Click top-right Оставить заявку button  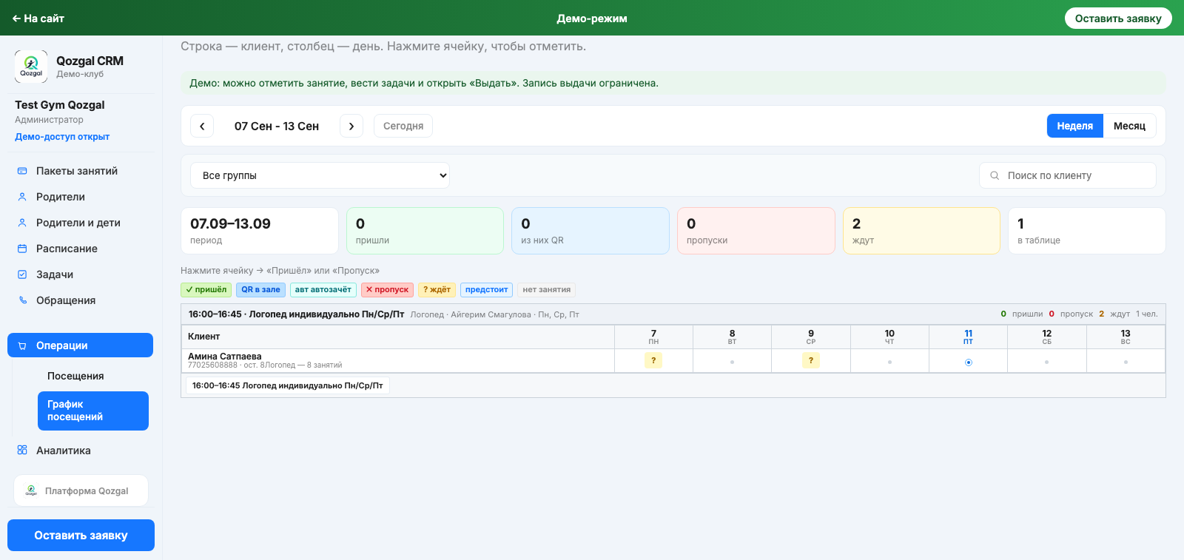1118,18
